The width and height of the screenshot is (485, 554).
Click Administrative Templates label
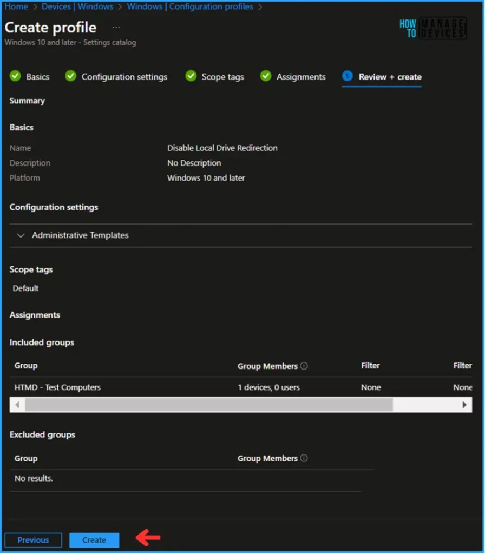[x=80, y=235]
